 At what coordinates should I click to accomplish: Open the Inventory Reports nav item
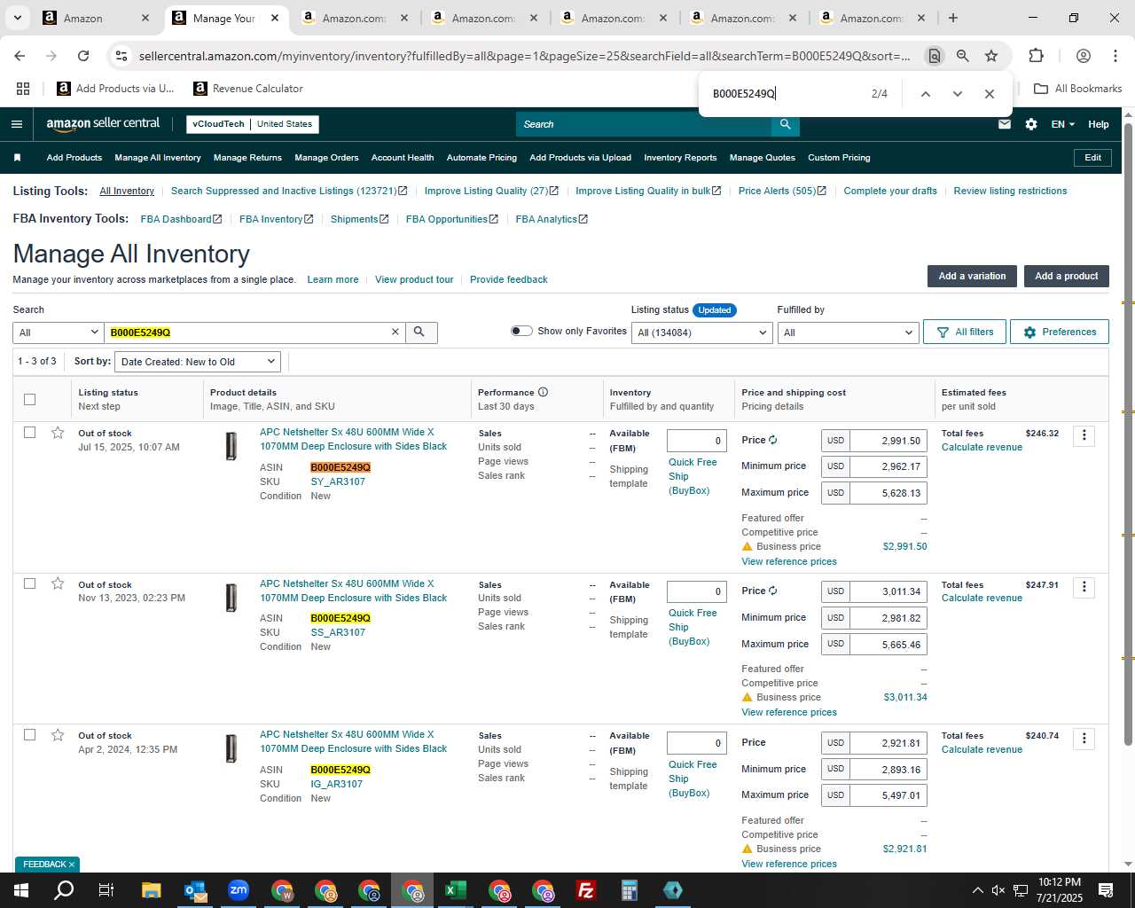[x=680, y=158]
